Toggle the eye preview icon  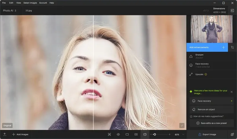[118, 134]
